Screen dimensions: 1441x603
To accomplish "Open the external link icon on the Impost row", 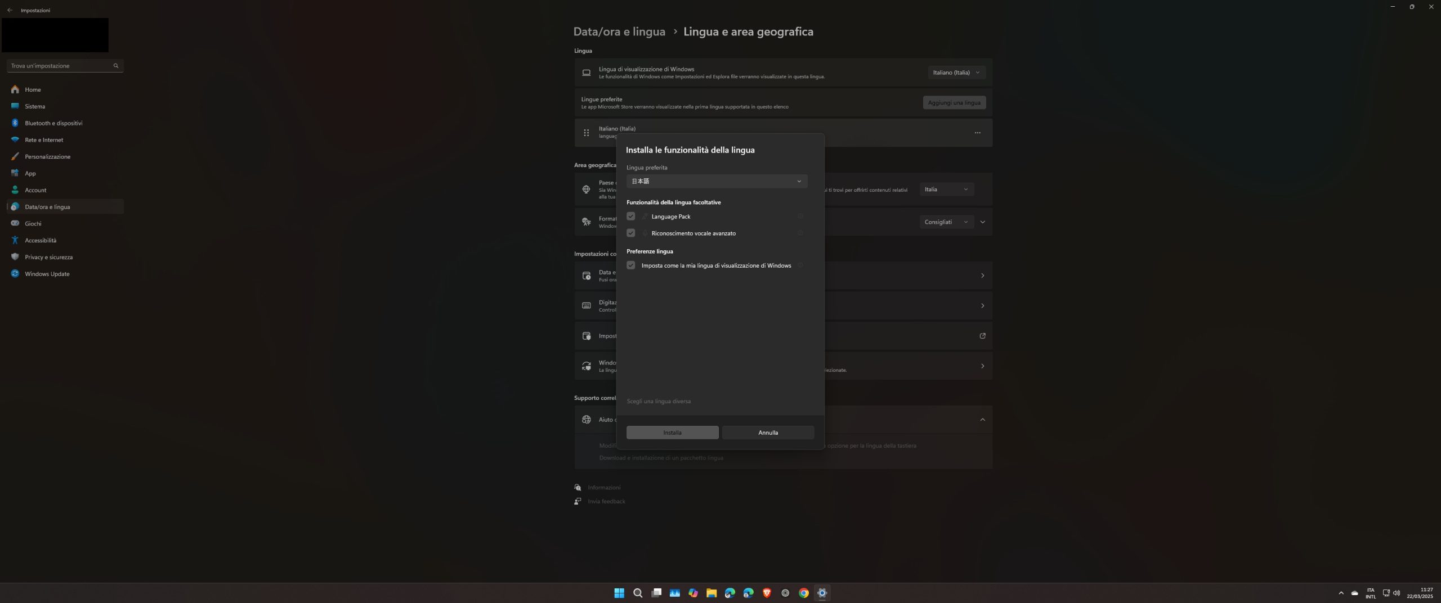I will 983,336.
